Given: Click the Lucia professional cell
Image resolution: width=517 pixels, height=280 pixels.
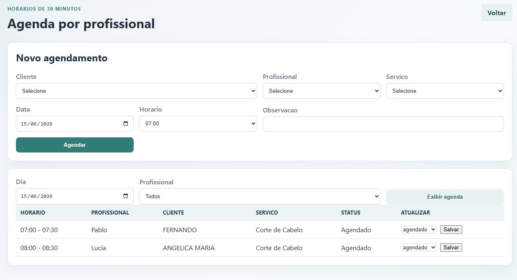Looking at the screenshot, I should (x=98, y=248).
